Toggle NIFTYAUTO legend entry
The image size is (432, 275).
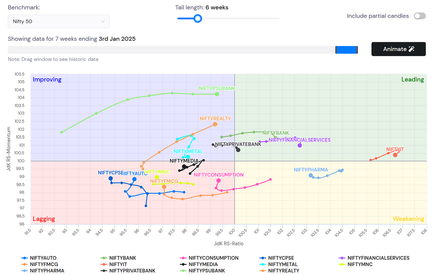(39, 258)
